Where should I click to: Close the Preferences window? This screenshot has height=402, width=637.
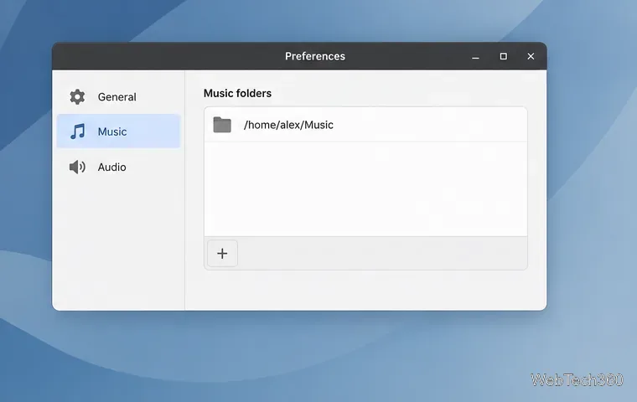tap(531, 56)
